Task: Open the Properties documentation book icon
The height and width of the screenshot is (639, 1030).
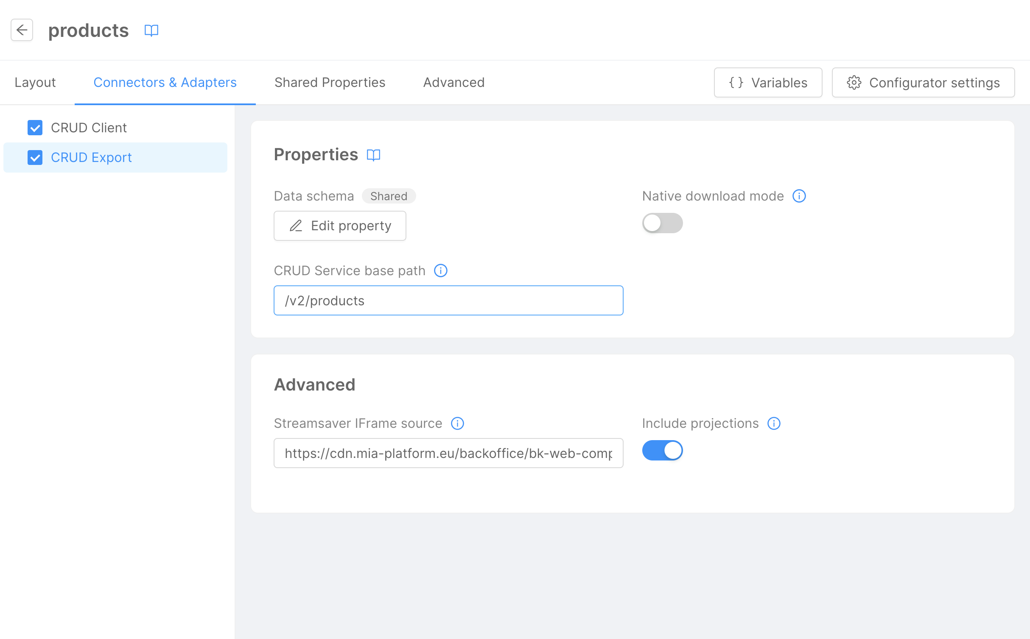Action: click(373, 155)
